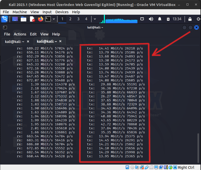201x170 pixels.
Task: Click the terminal vertical scrollbar
Action: 198,147
